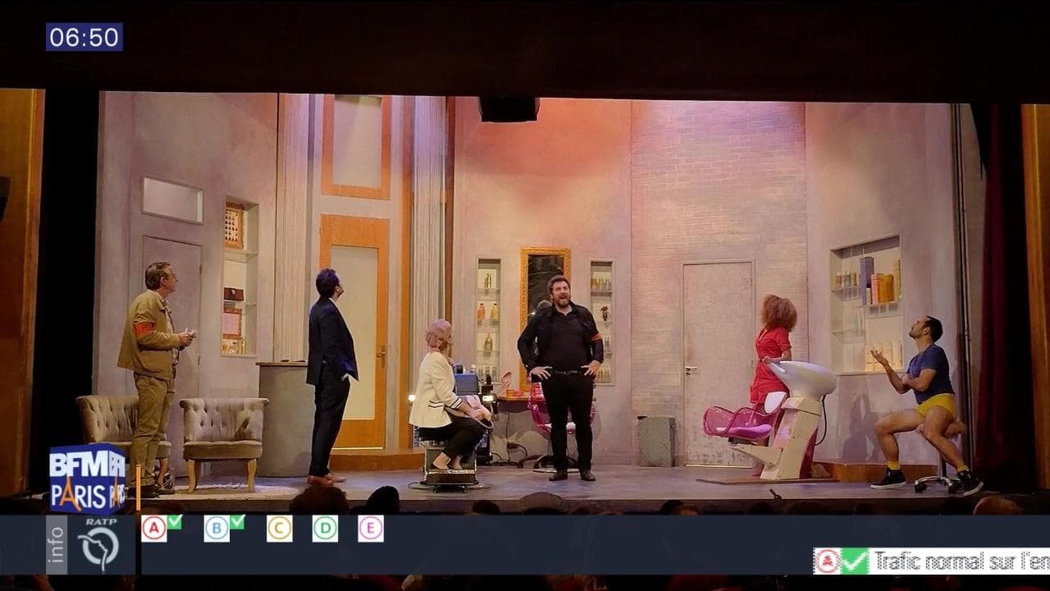Click the white shampoo basin on stage

(x=804, y=378)
